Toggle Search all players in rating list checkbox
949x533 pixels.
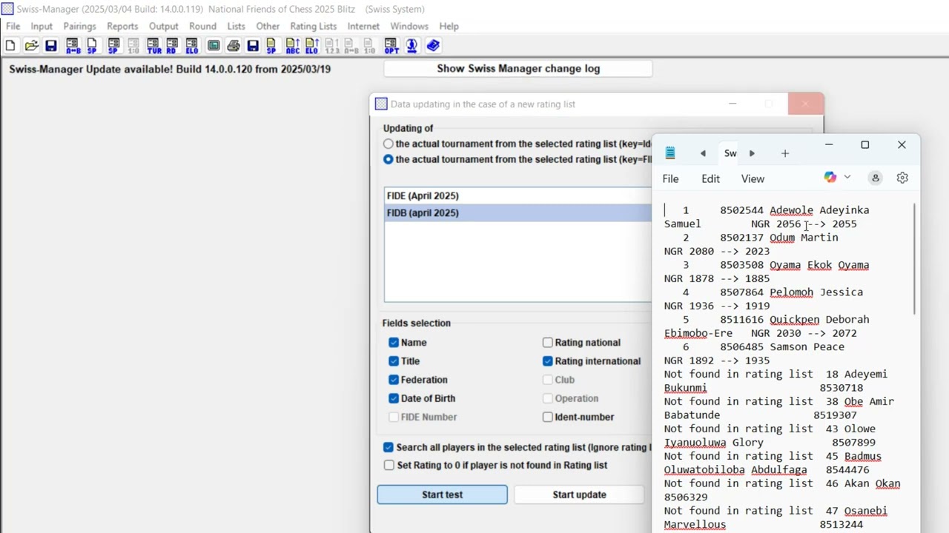pyautogui.click(x=388, y=447)
